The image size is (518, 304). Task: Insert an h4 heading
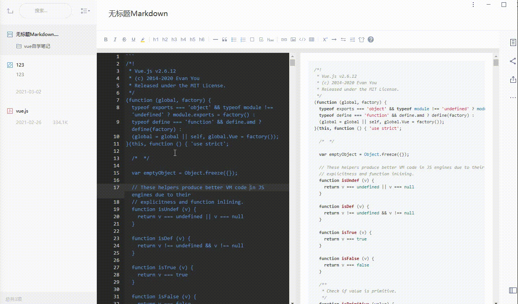pos(183,39)
